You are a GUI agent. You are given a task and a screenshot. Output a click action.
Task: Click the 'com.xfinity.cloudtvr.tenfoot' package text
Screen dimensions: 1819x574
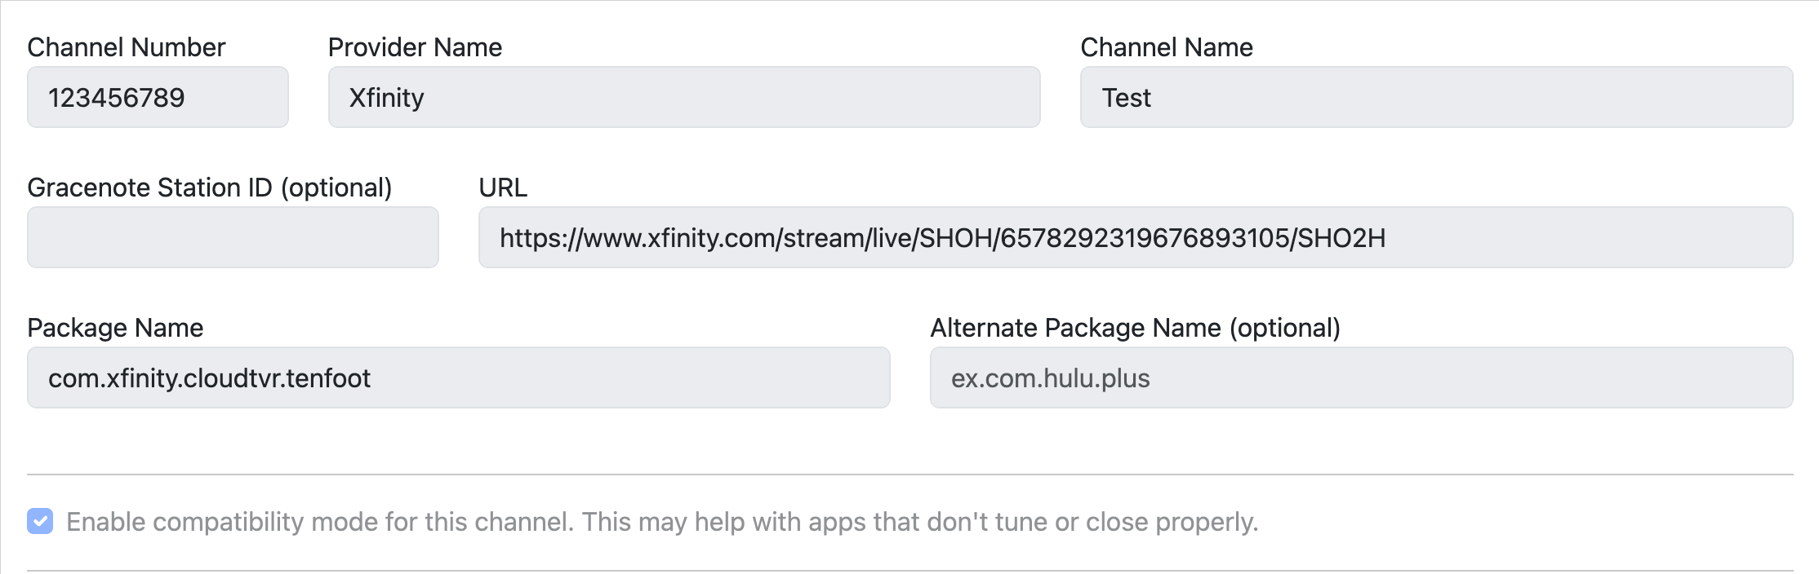pyautogui.click(x=209, y=378)
